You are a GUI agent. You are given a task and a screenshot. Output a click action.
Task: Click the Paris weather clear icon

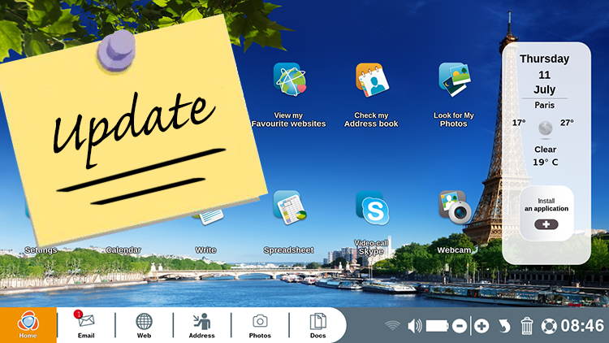pyautogui.click(x=546, y=128)
